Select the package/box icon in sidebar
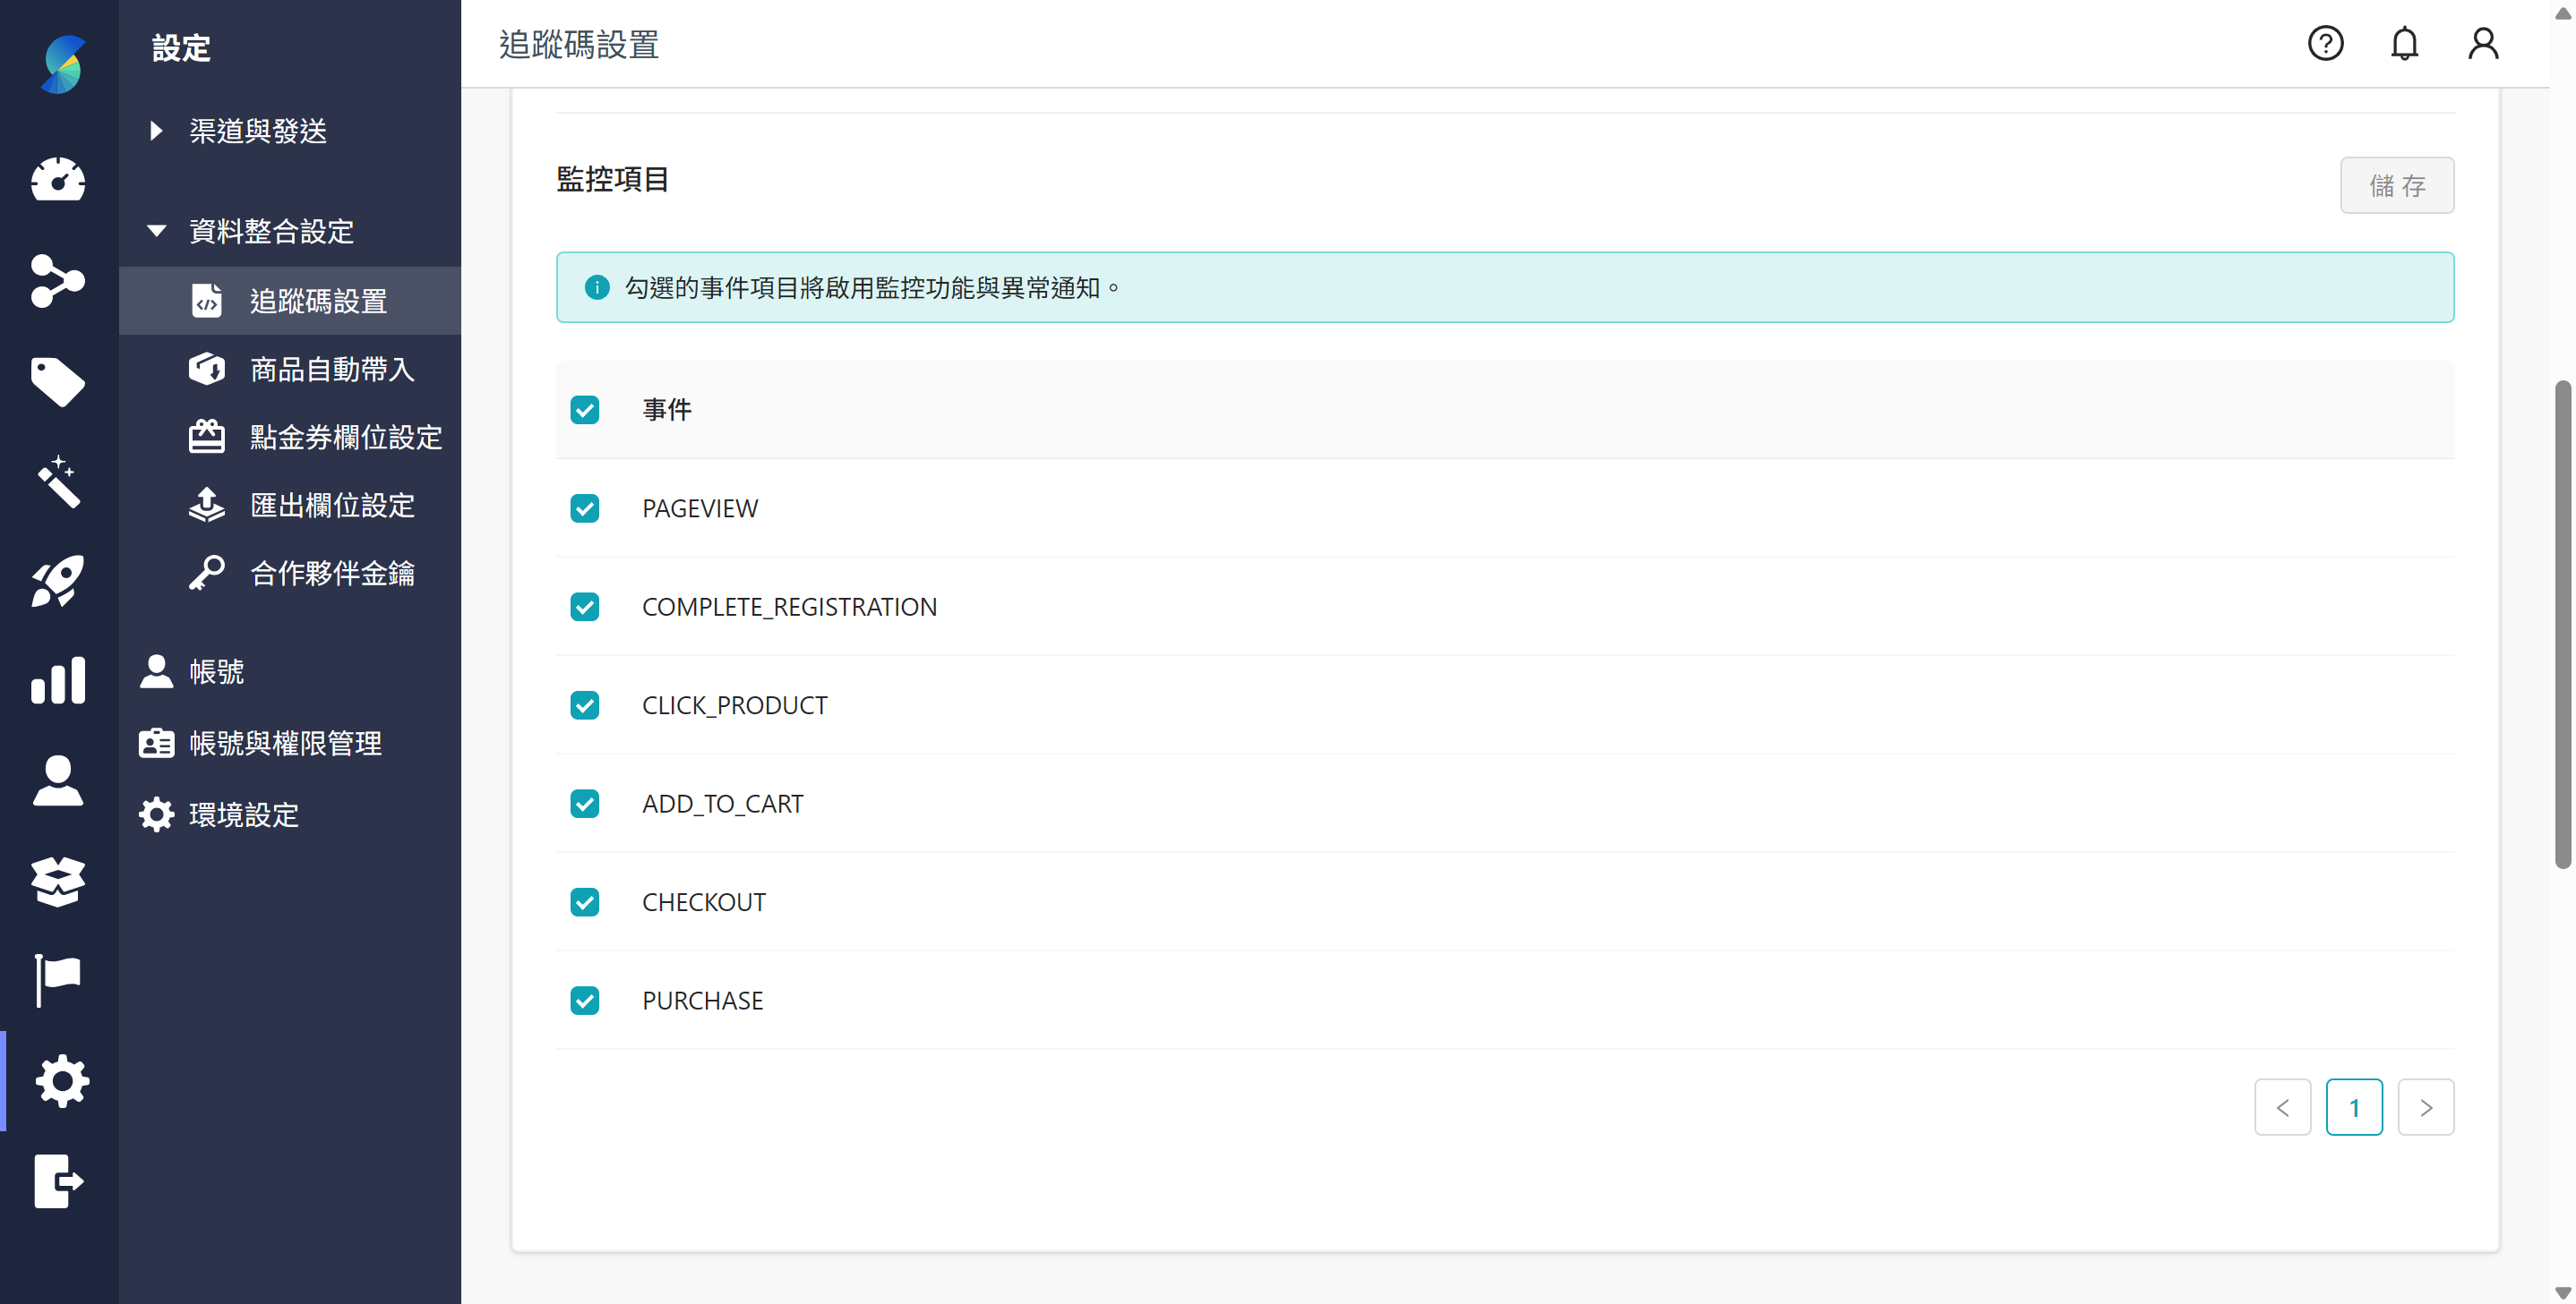This screenshot has height=1304, width=2576. point(58,882)
